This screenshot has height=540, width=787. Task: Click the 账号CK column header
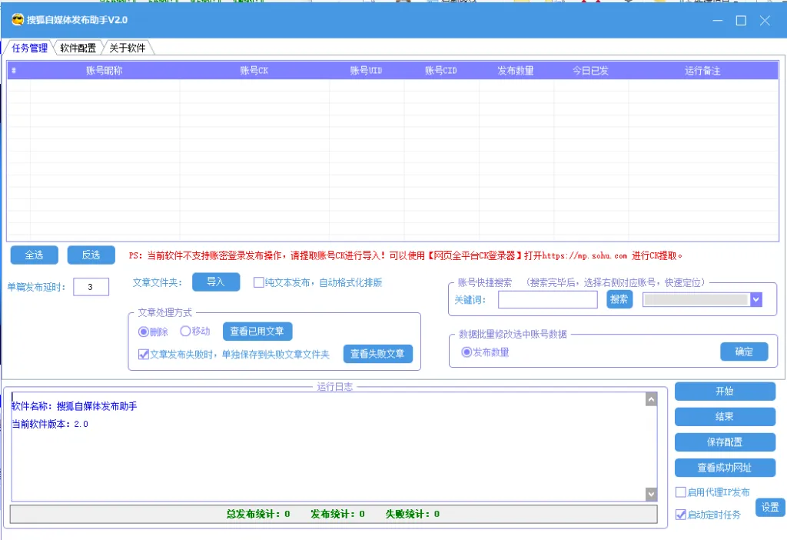click(254, 71)
